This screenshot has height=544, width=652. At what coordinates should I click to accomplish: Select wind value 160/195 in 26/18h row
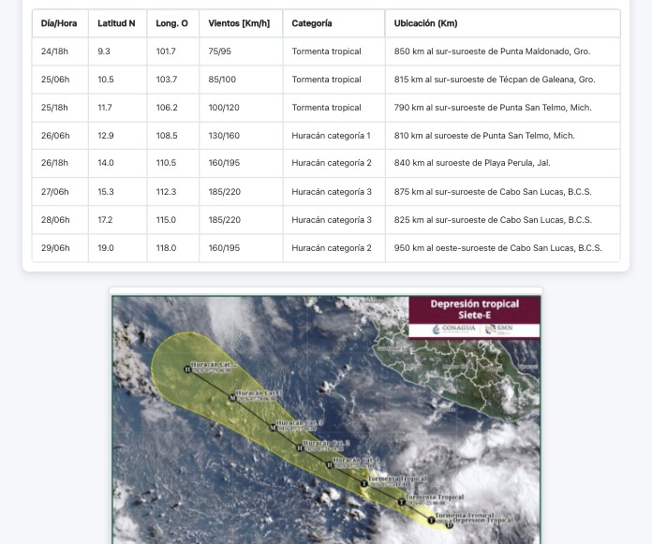(224, 163)
